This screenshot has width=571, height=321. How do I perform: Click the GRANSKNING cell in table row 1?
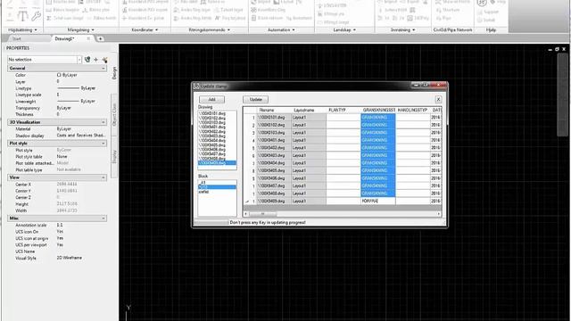pos(378,117)
